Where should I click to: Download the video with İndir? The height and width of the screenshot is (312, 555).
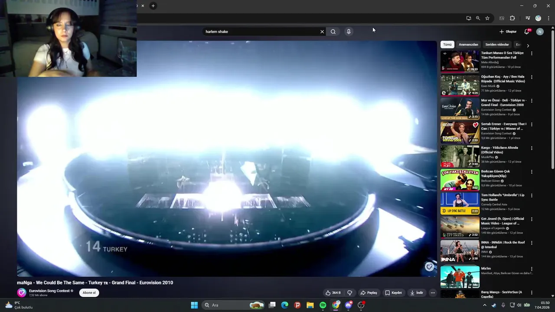(x=416, y=293)
